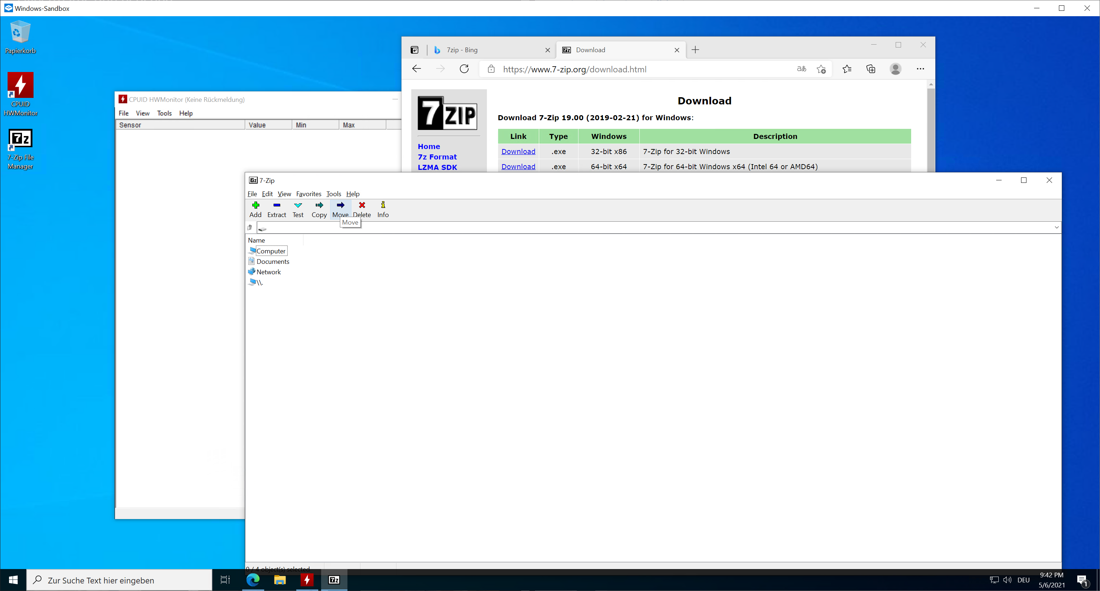Click the Copy toolbar icon in 7-Zip

click(319, 209)
